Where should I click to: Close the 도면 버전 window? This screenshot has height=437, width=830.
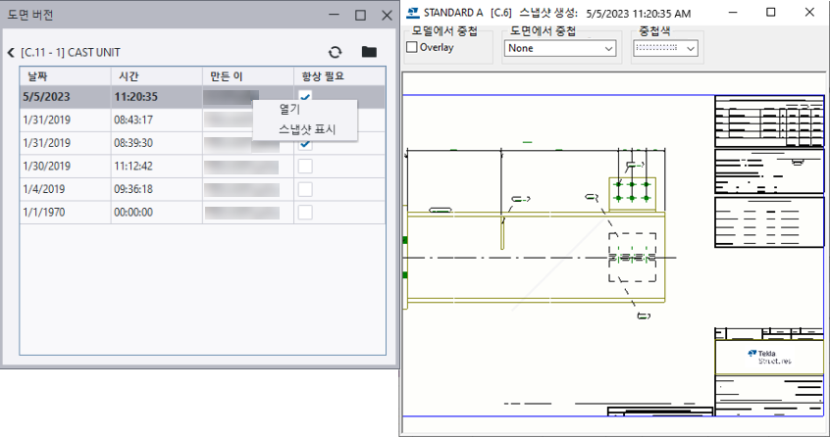(384, 16)
